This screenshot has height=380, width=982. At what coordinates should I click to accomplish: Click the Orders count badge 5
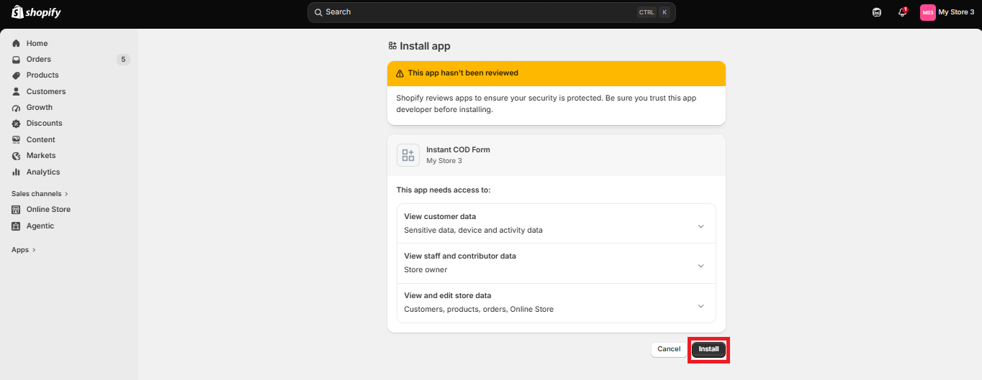(123, 60)
